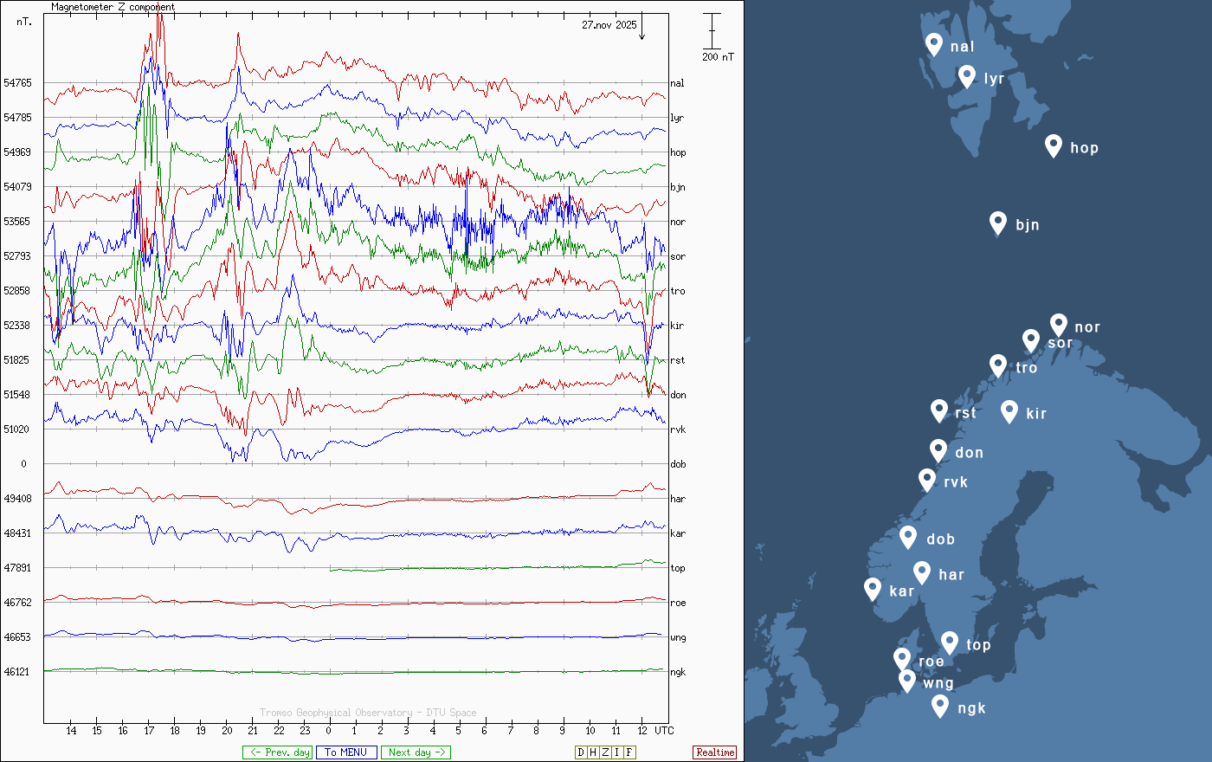Select the rvk station marker on the map
Screen dimensions: 1212x762
pyautogui.click(x=927, y=480)
